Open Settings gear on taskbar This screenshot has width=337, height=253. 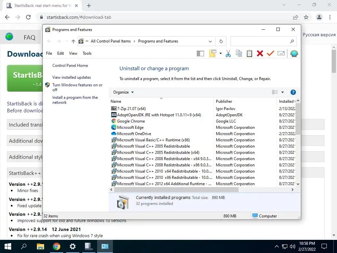[72, 246]
